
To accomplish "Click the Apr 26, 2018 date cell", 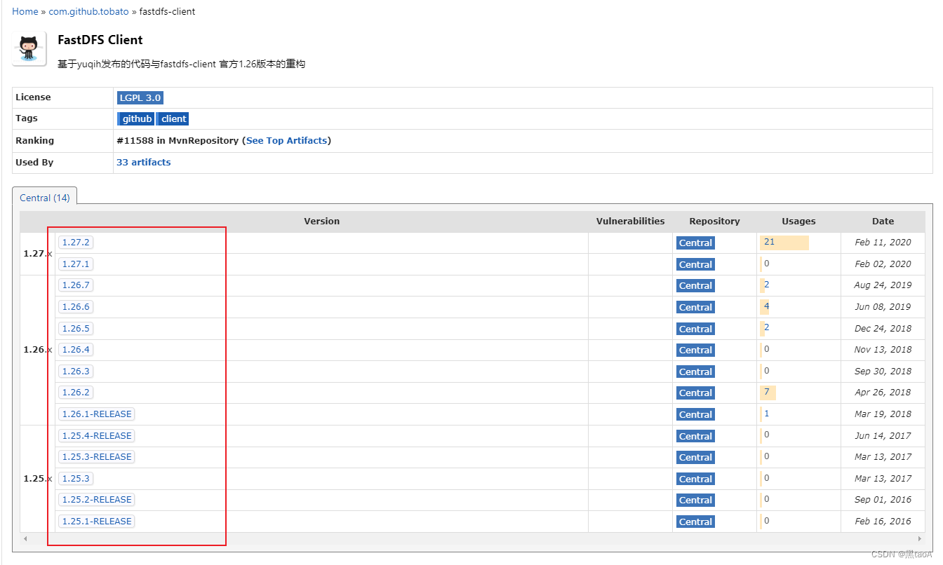I will [883, 392].
